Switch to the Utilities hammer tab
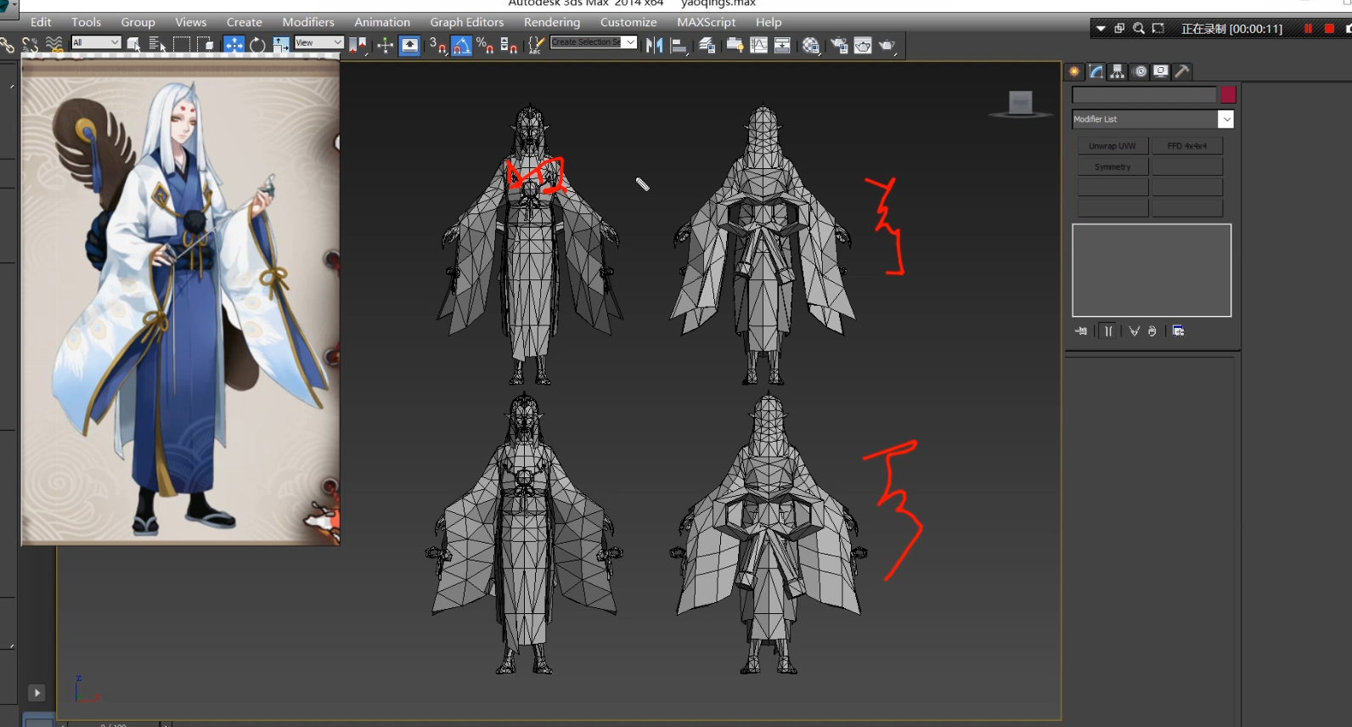This screenshot has width=1352, height=727. [1182, 71]
